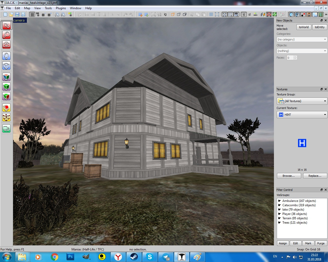Select the Selection arrow tool
This screenshot has width=328, height=262.
6,25
